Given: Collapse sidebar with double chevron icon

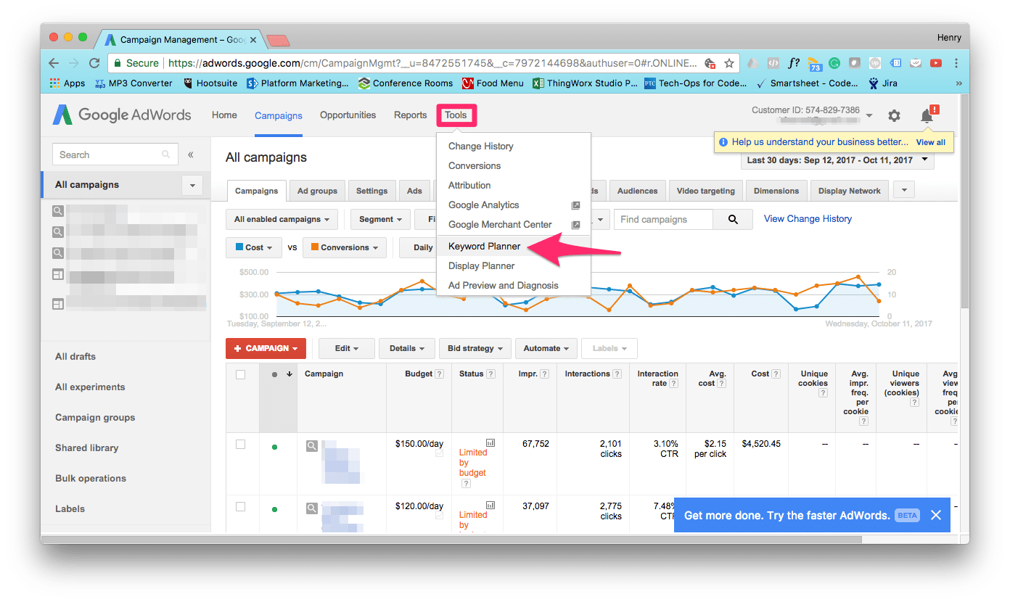Looking at the screenshot, I should [x=191, y=154].
